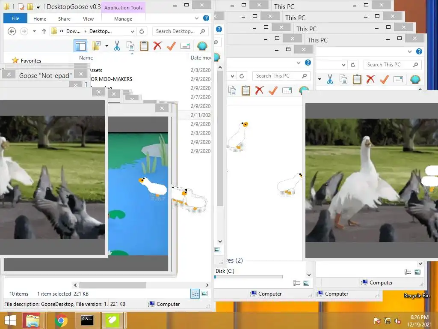
Task: Expand the ribbon in middle This PC window
Action: pos(298,63)
